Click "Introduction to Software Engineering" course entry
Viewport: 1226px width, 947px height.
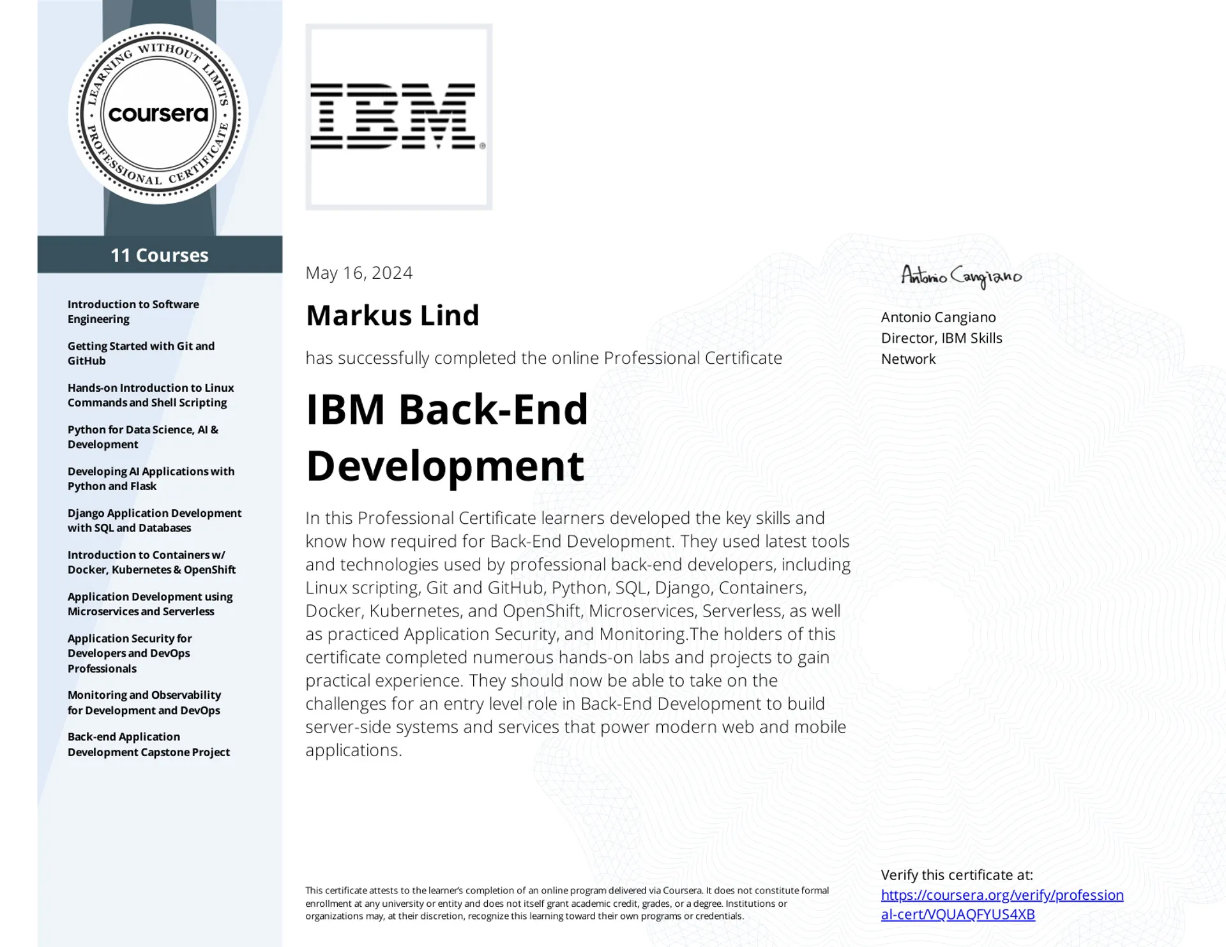[133, 311]
